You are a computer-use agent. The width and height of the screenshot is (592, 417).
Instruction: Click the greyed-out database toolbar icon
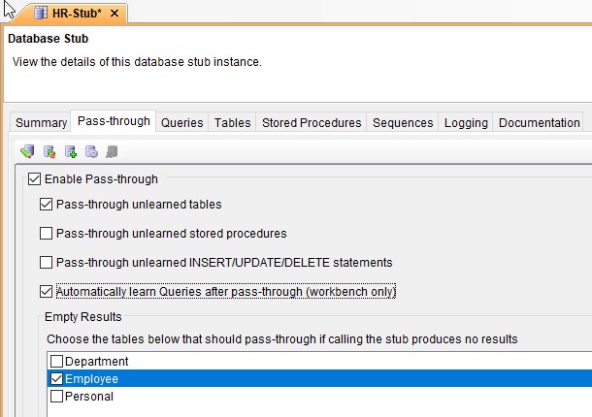pyautogui.click(x=113, y=151)
